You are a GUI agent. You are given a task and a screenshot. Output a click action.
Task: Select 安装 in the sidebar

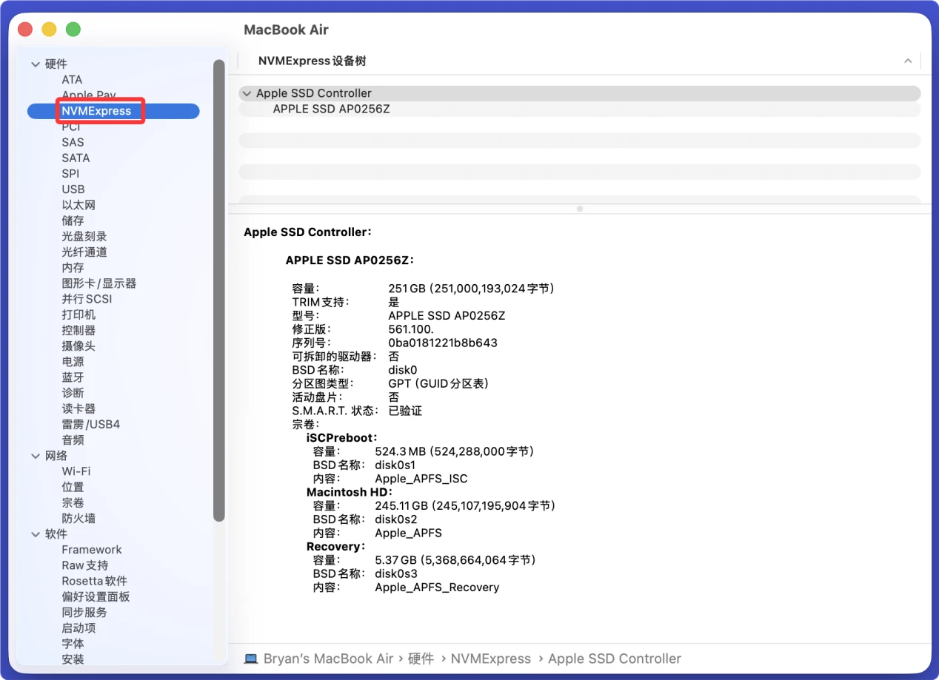pyautogui.click(x=73, y=659)
